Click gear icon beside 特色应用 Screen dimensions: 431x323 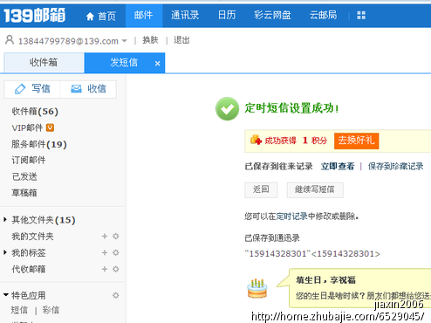(116, 295)
